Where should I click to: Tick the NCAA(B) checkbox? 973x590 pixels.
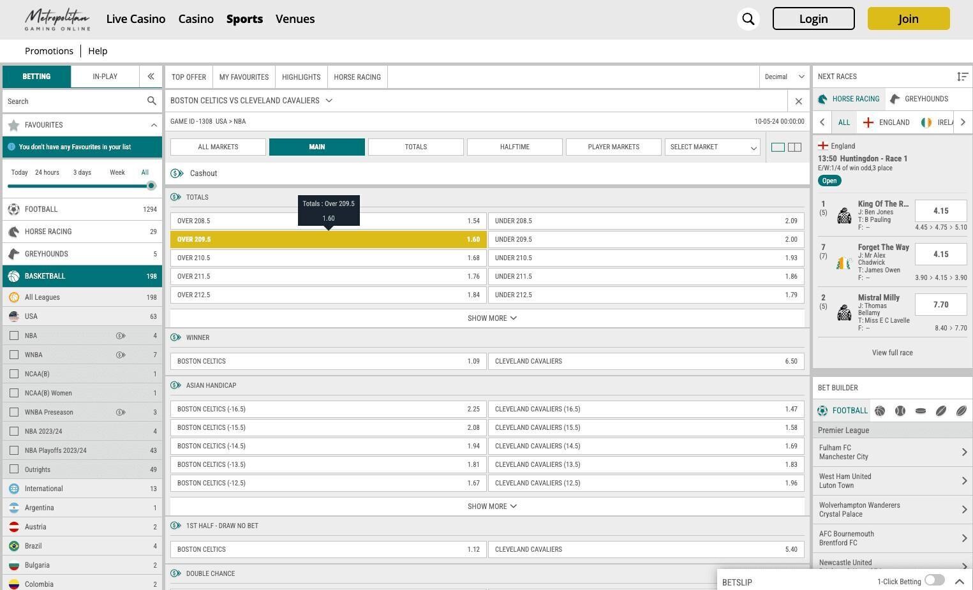coord(14,374)
